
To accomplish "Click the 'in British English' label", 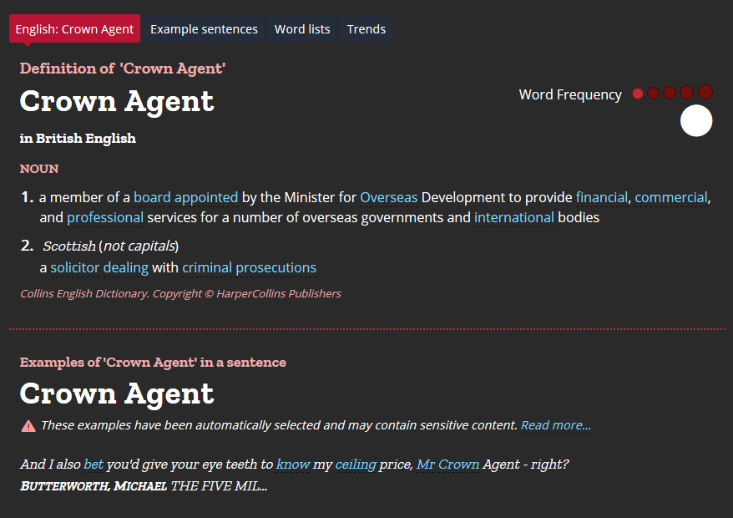I will coord(78,139).
